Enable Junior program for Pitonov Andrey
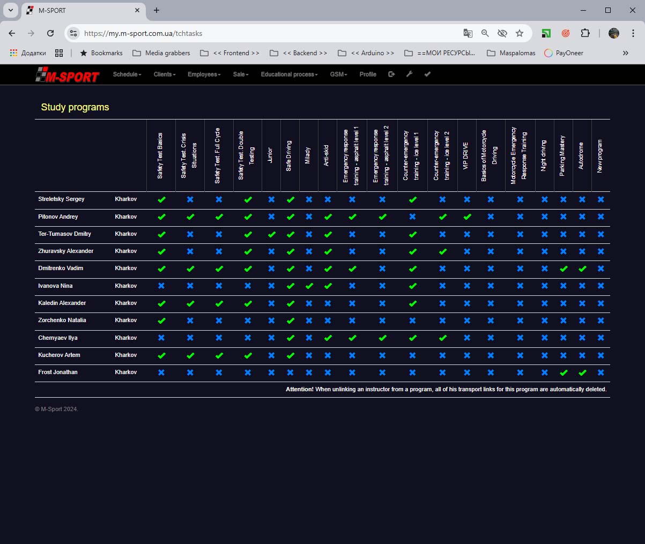This screenshot has width=645, height=544. (271, 217)
